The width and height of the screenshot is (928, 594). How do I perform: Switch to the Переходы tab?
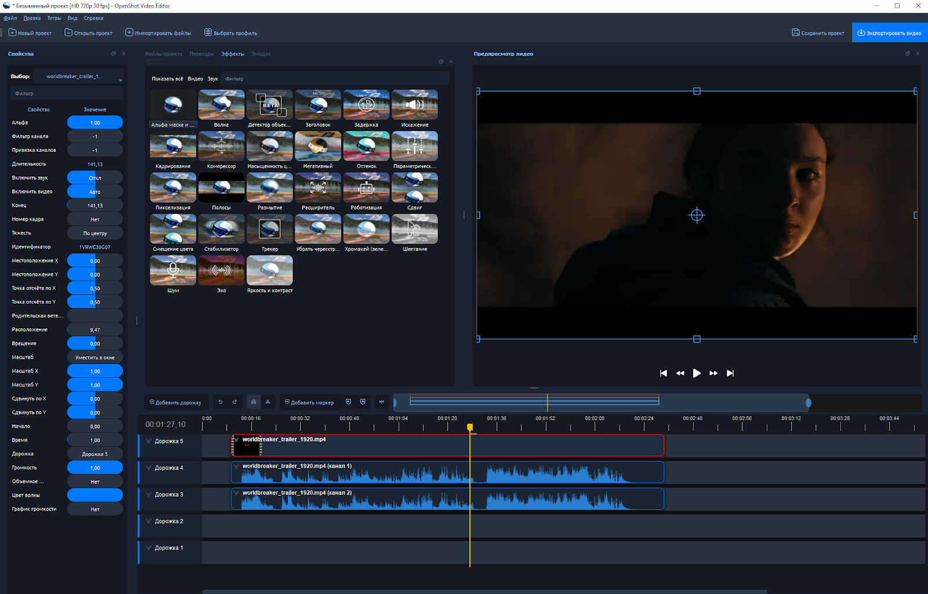pyautogui.click(x=201, y=54)
